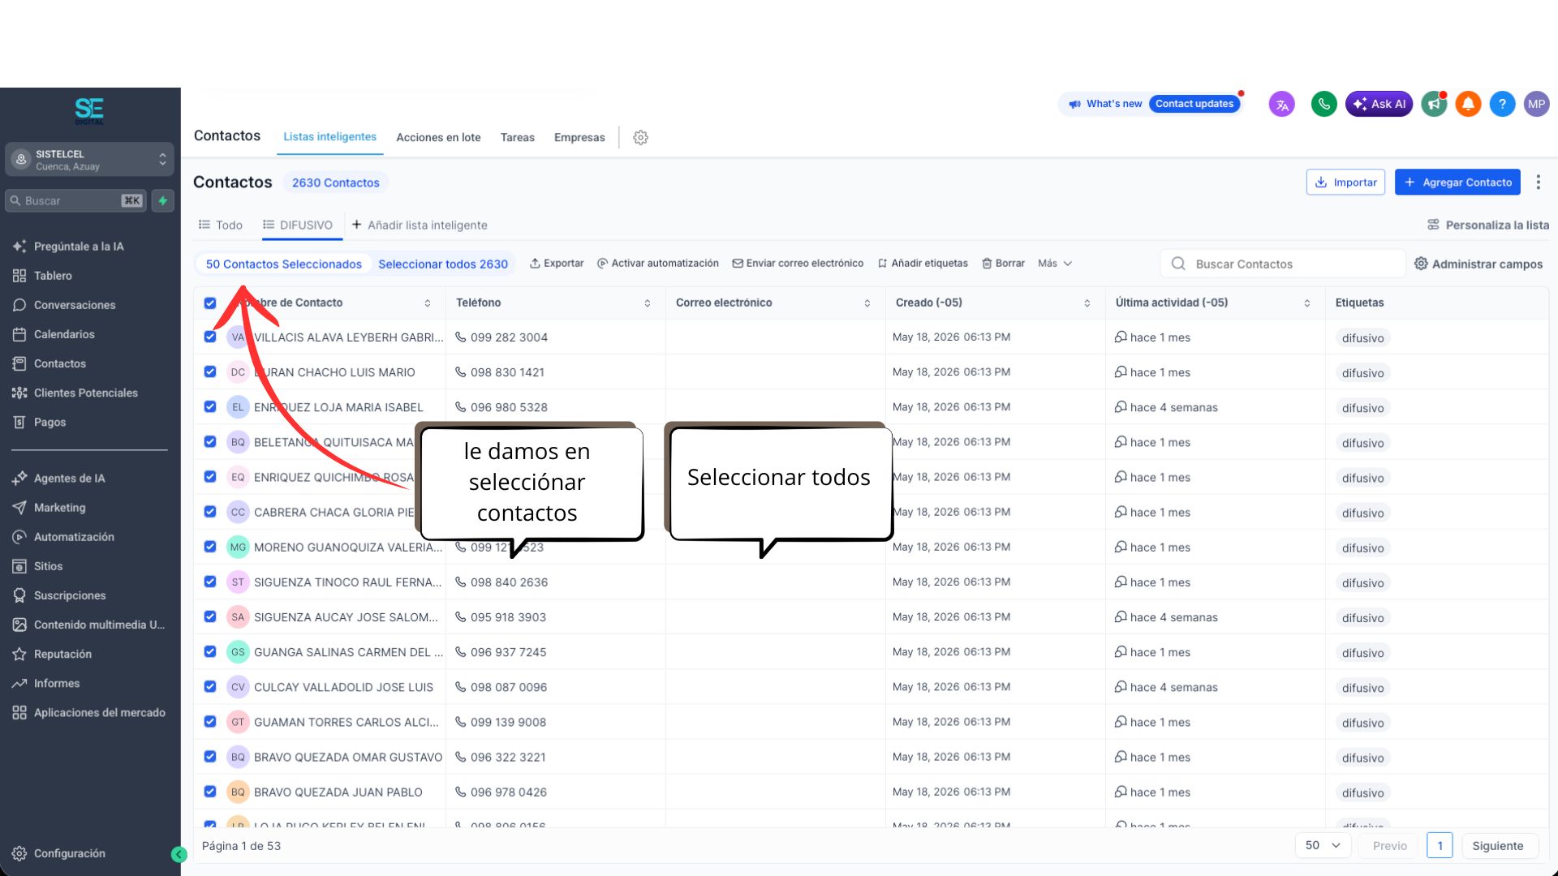Open the 50 per page dropdown
1558x876 pixels.
[1323, 845]
